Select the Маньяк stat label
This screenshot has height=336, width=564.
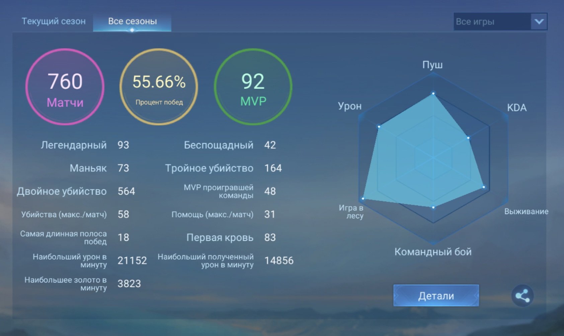[x=88, y=168]
